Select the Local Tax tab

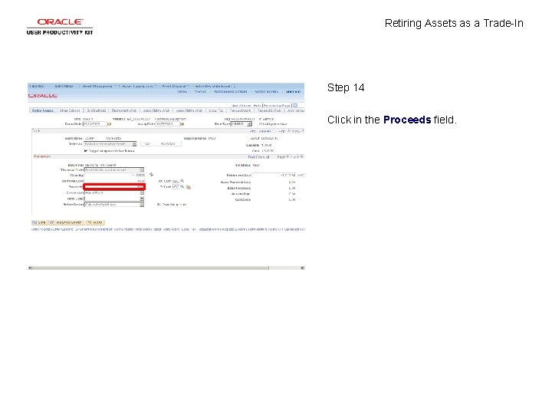(215, 110)
